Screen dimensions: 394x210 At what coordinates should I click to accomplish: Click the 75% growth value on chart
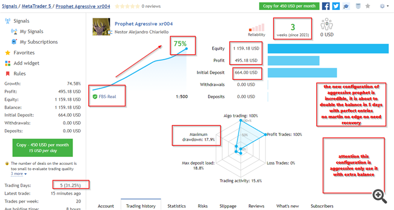coord(180,44)
